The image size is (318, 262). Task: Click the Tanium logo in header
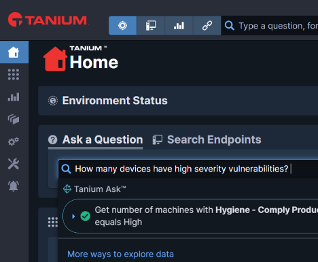[x=48, y=20]
